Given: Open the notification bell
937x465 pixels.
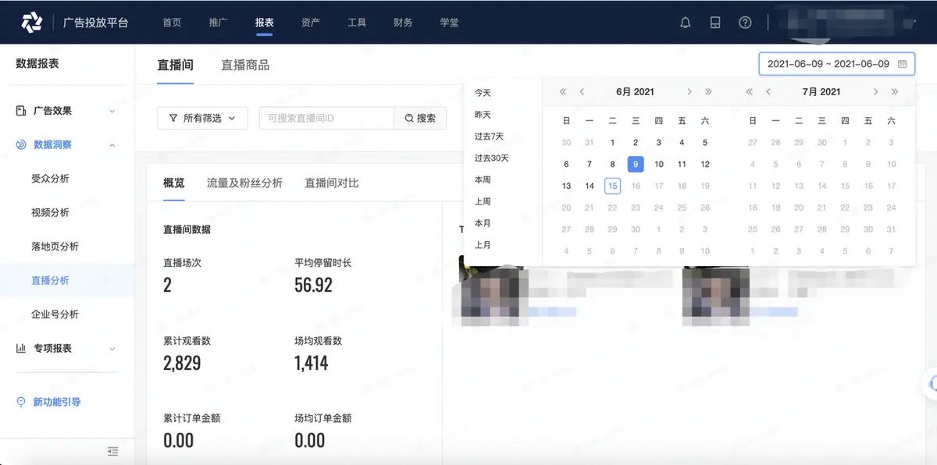Looking at the screenshot, I should [x=686, y=23].
